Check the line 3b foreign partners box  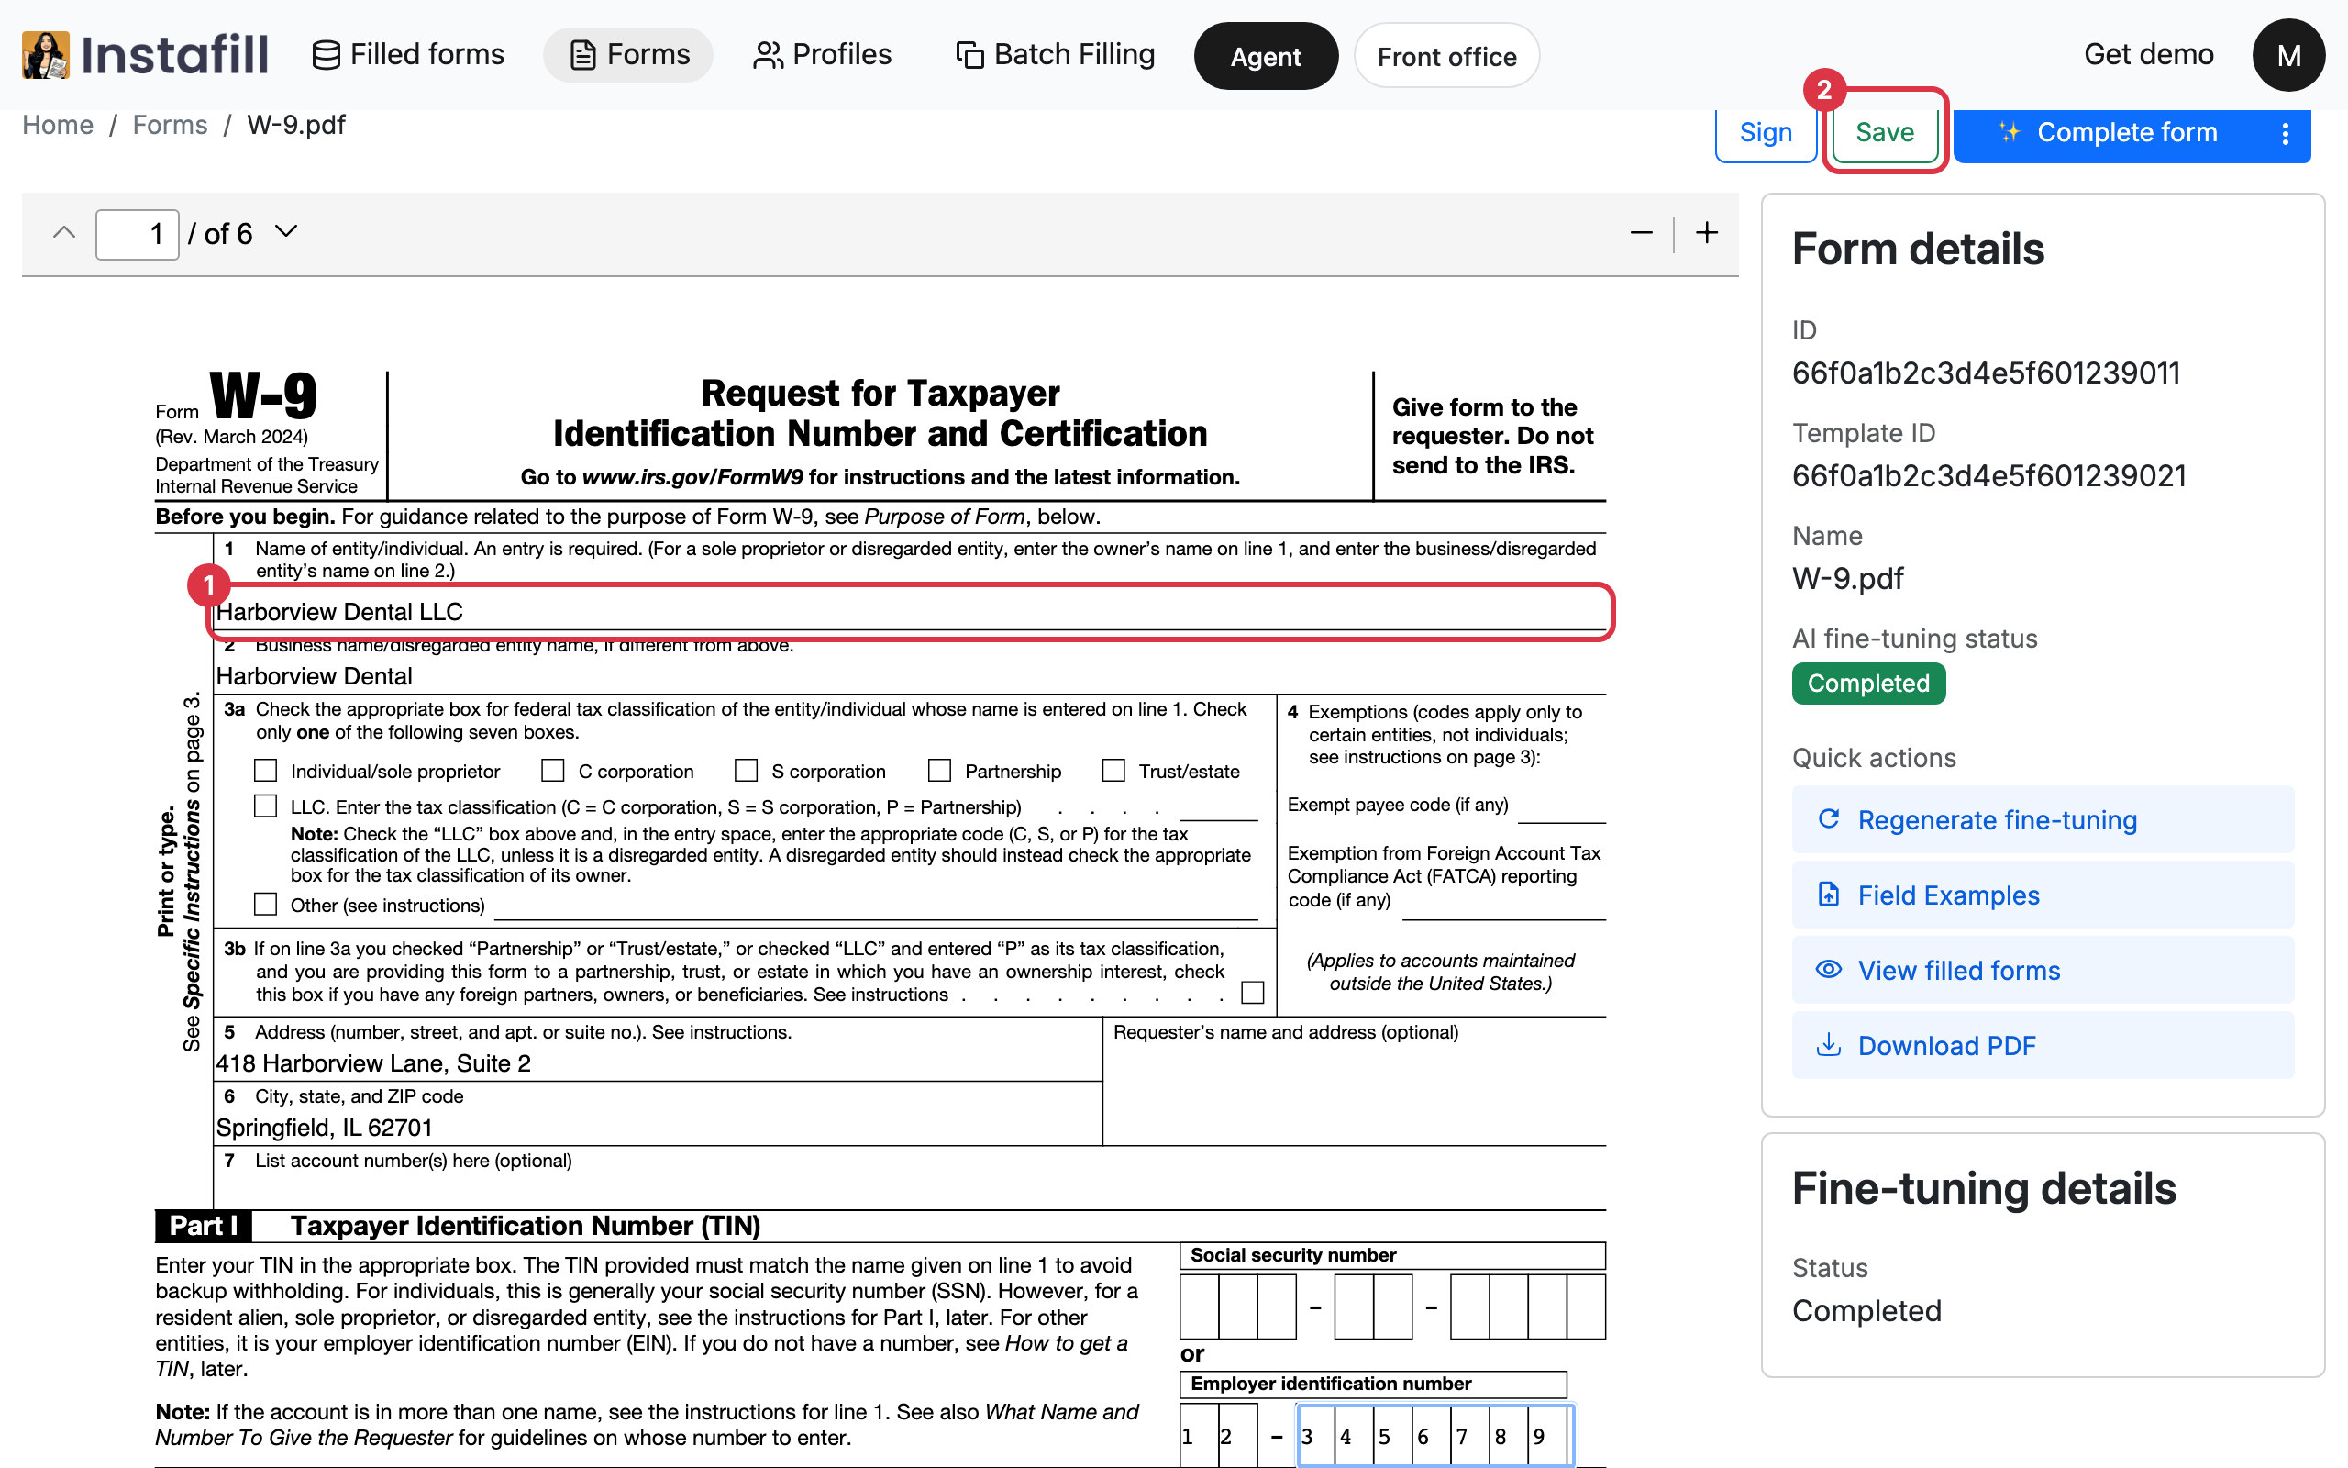pyautogui.click(x=1253, y=992)
